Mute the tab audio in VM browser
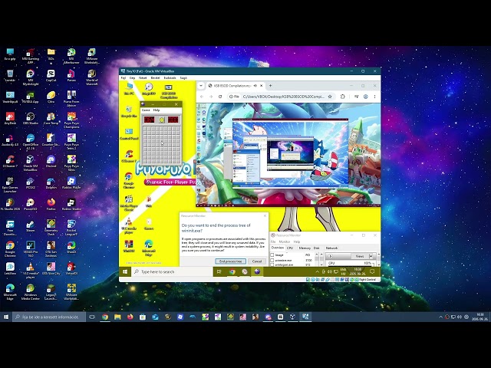The height and width of the screenshot is (368, 491). pyautogui.click(x=255, y=85)
